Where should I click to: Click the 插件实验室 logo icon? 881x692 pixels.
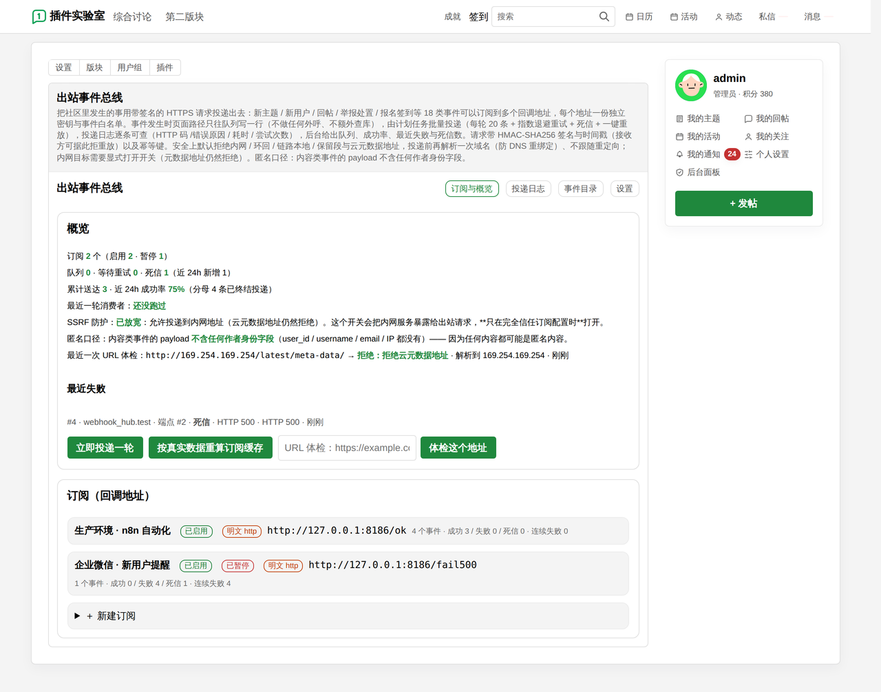39,17
